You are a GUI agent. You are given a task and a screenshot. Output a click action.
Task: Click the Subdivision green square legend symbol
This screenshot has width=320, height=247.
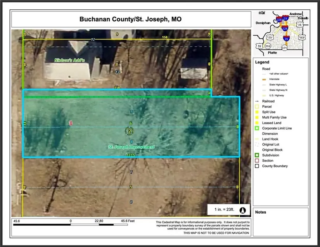[257, 155]
